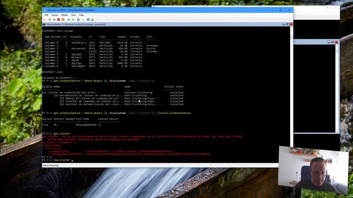
Task: Open the Help menu
Action: point(82,15)
